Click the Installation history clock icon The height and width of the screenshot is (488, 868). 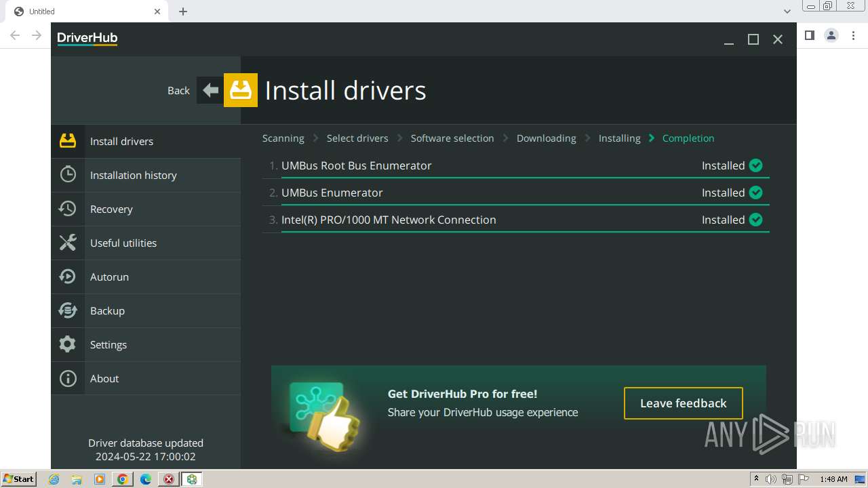[68, 175]
